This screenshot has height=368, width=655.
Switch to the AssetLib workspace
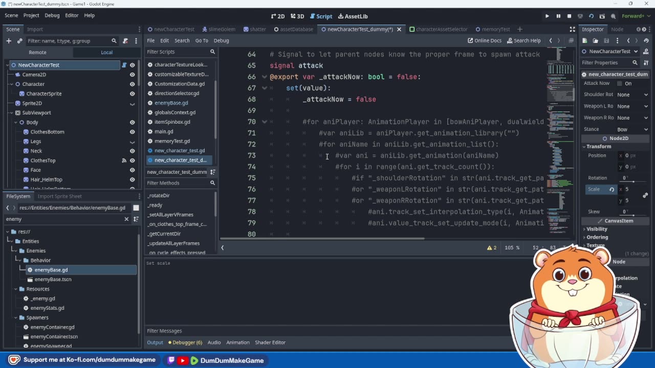[353, 16]
